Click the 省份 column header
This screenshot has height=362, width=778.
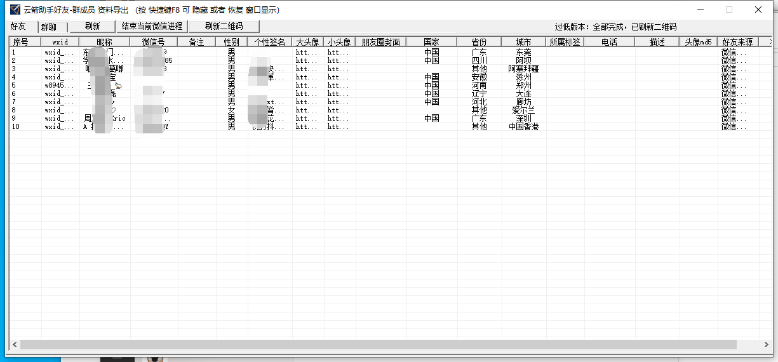[480, 42]
